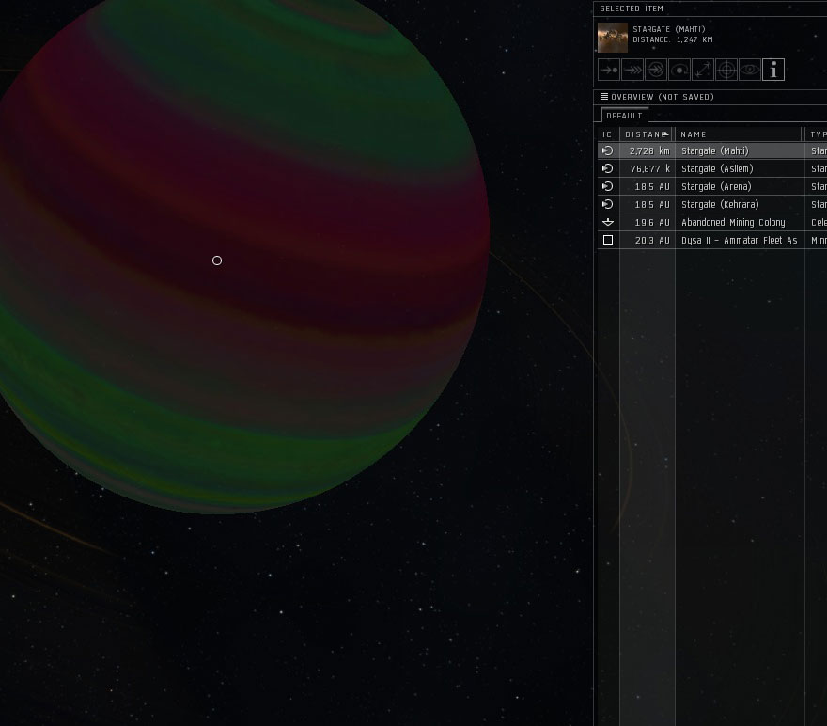Image resolution: width=827 pixels, height=726 pixels.
Task: Select Stargate (Kehrara) in overview
Action: pos(712,204)
